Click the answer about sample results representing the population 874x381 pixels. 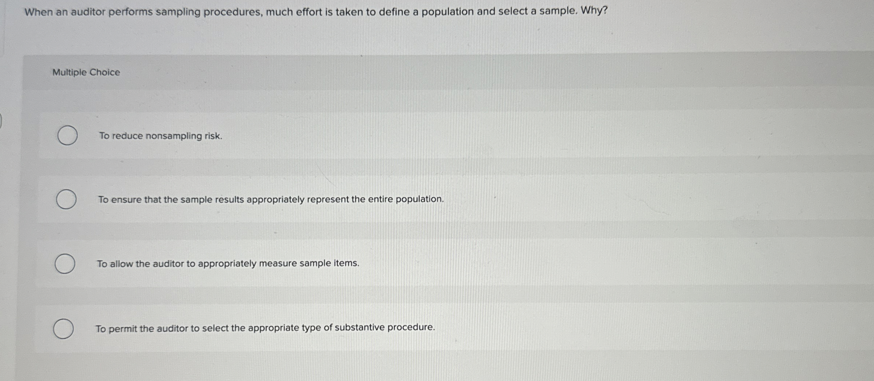270,199
